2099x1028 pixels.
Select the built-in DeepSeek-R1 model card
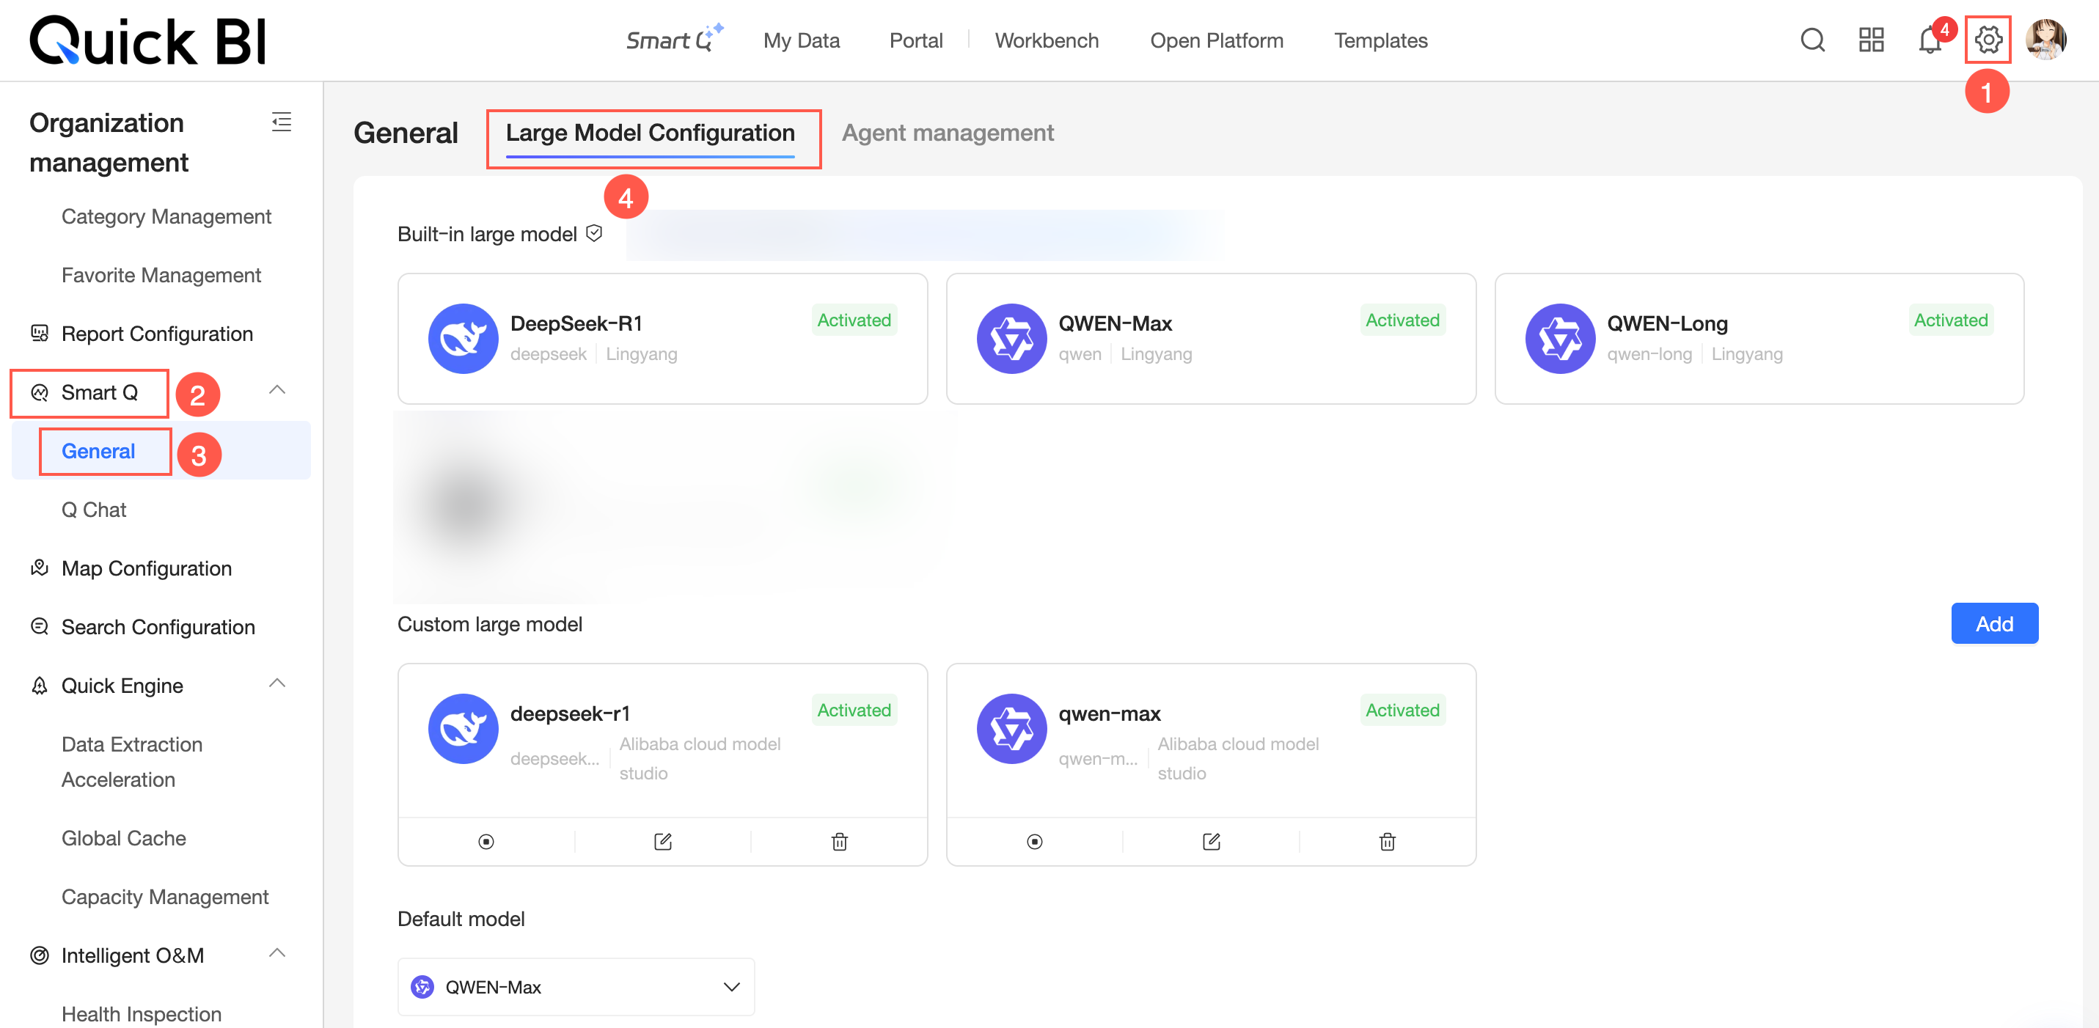tap(662, 338)
